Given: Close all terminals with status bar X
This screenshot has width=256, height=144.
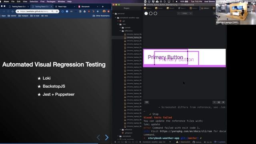Looking at the screenshot, I should tap(140, 142).
